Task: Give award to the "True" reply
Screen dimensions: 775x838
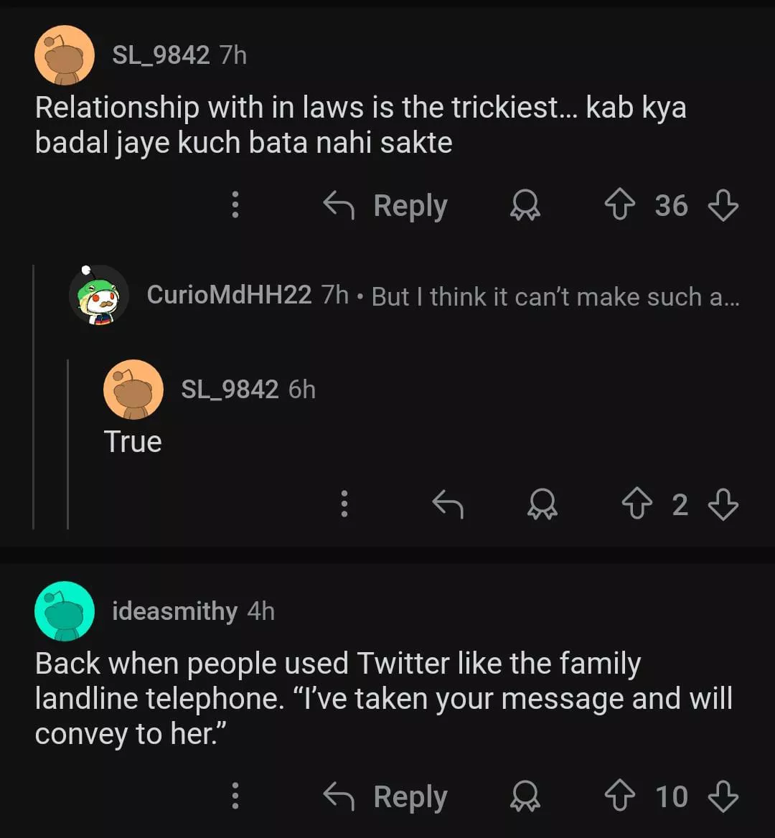Action: (542, 504)
